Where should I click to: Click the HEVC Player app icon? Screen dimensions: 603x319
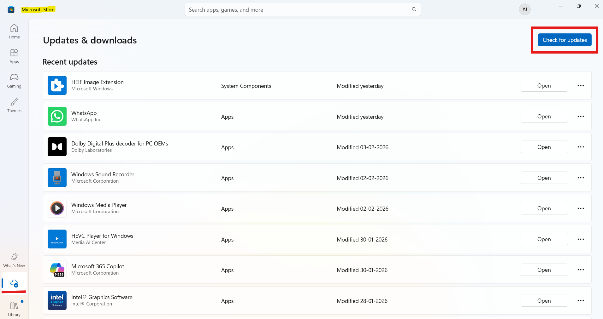coord(57,239)
